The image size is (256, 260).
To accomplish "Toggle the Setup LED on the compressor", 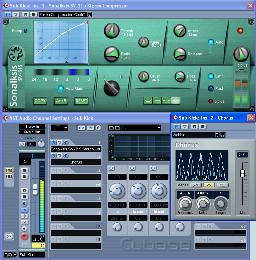I will pyautogui.click(x=26, y=31).
